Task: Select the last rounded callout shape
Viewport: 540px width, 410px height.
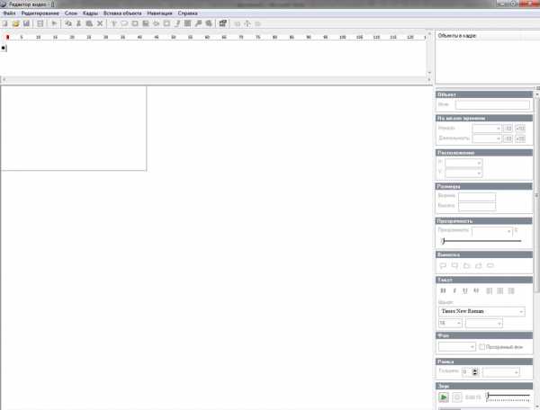Action: (x=490, y=265)
